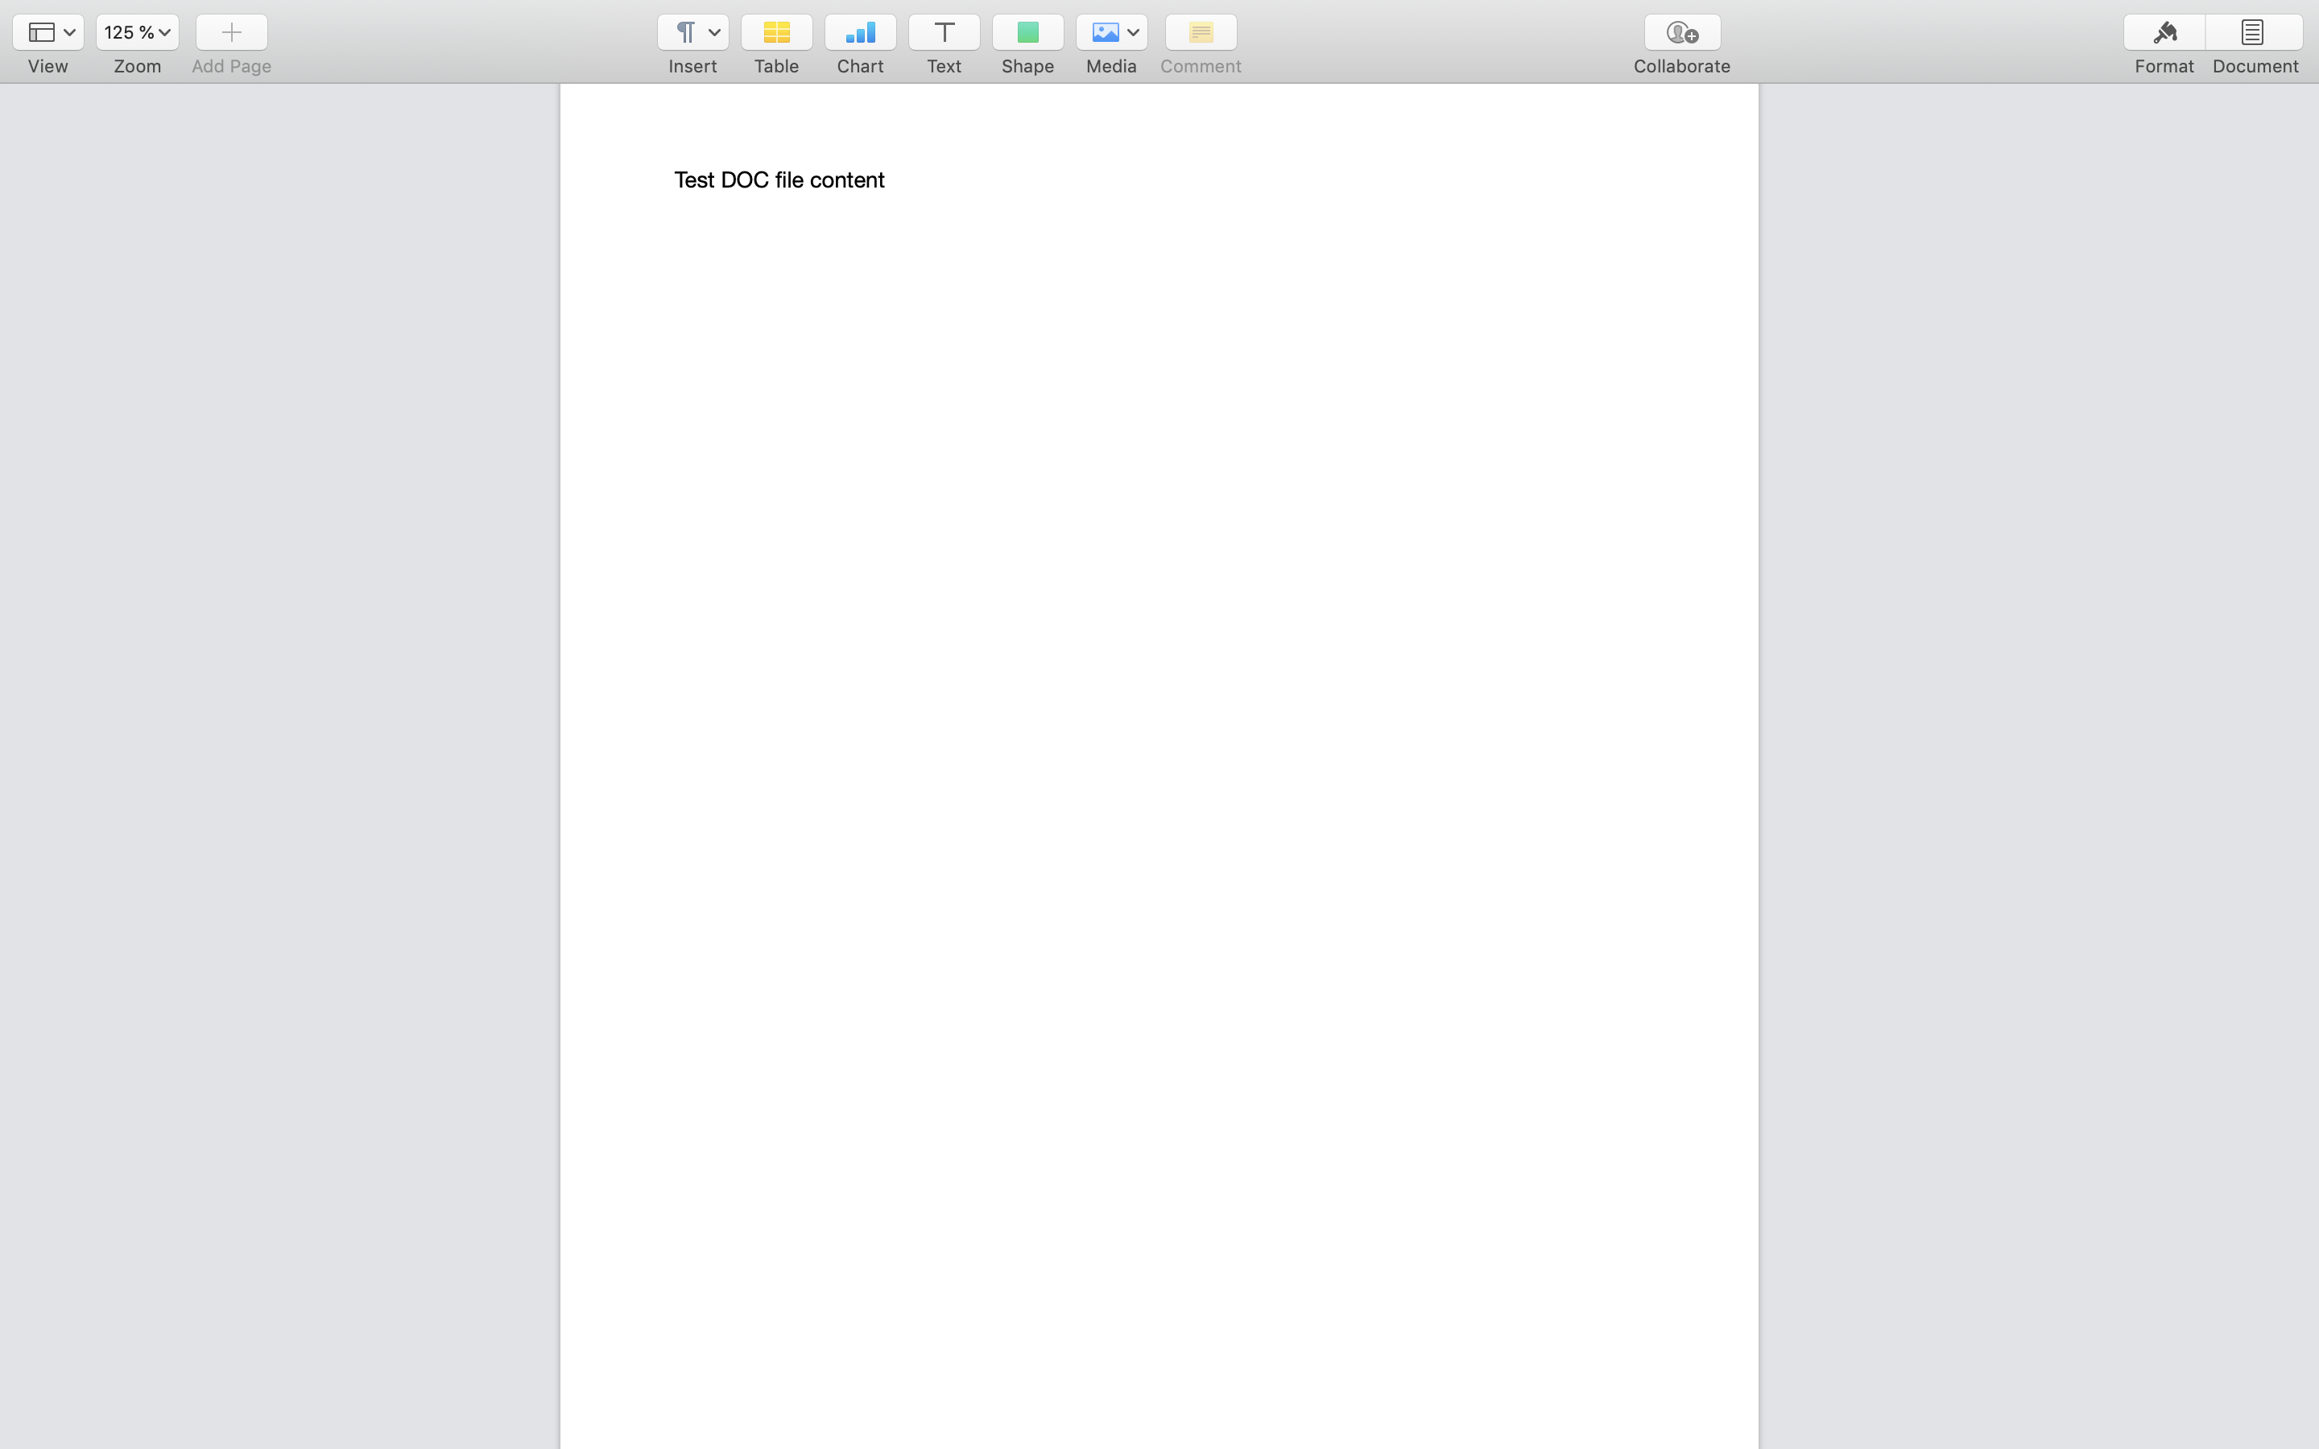Click the Format hammer label
This screenshot has height=1449, width=2319.
pos(2164,66)
